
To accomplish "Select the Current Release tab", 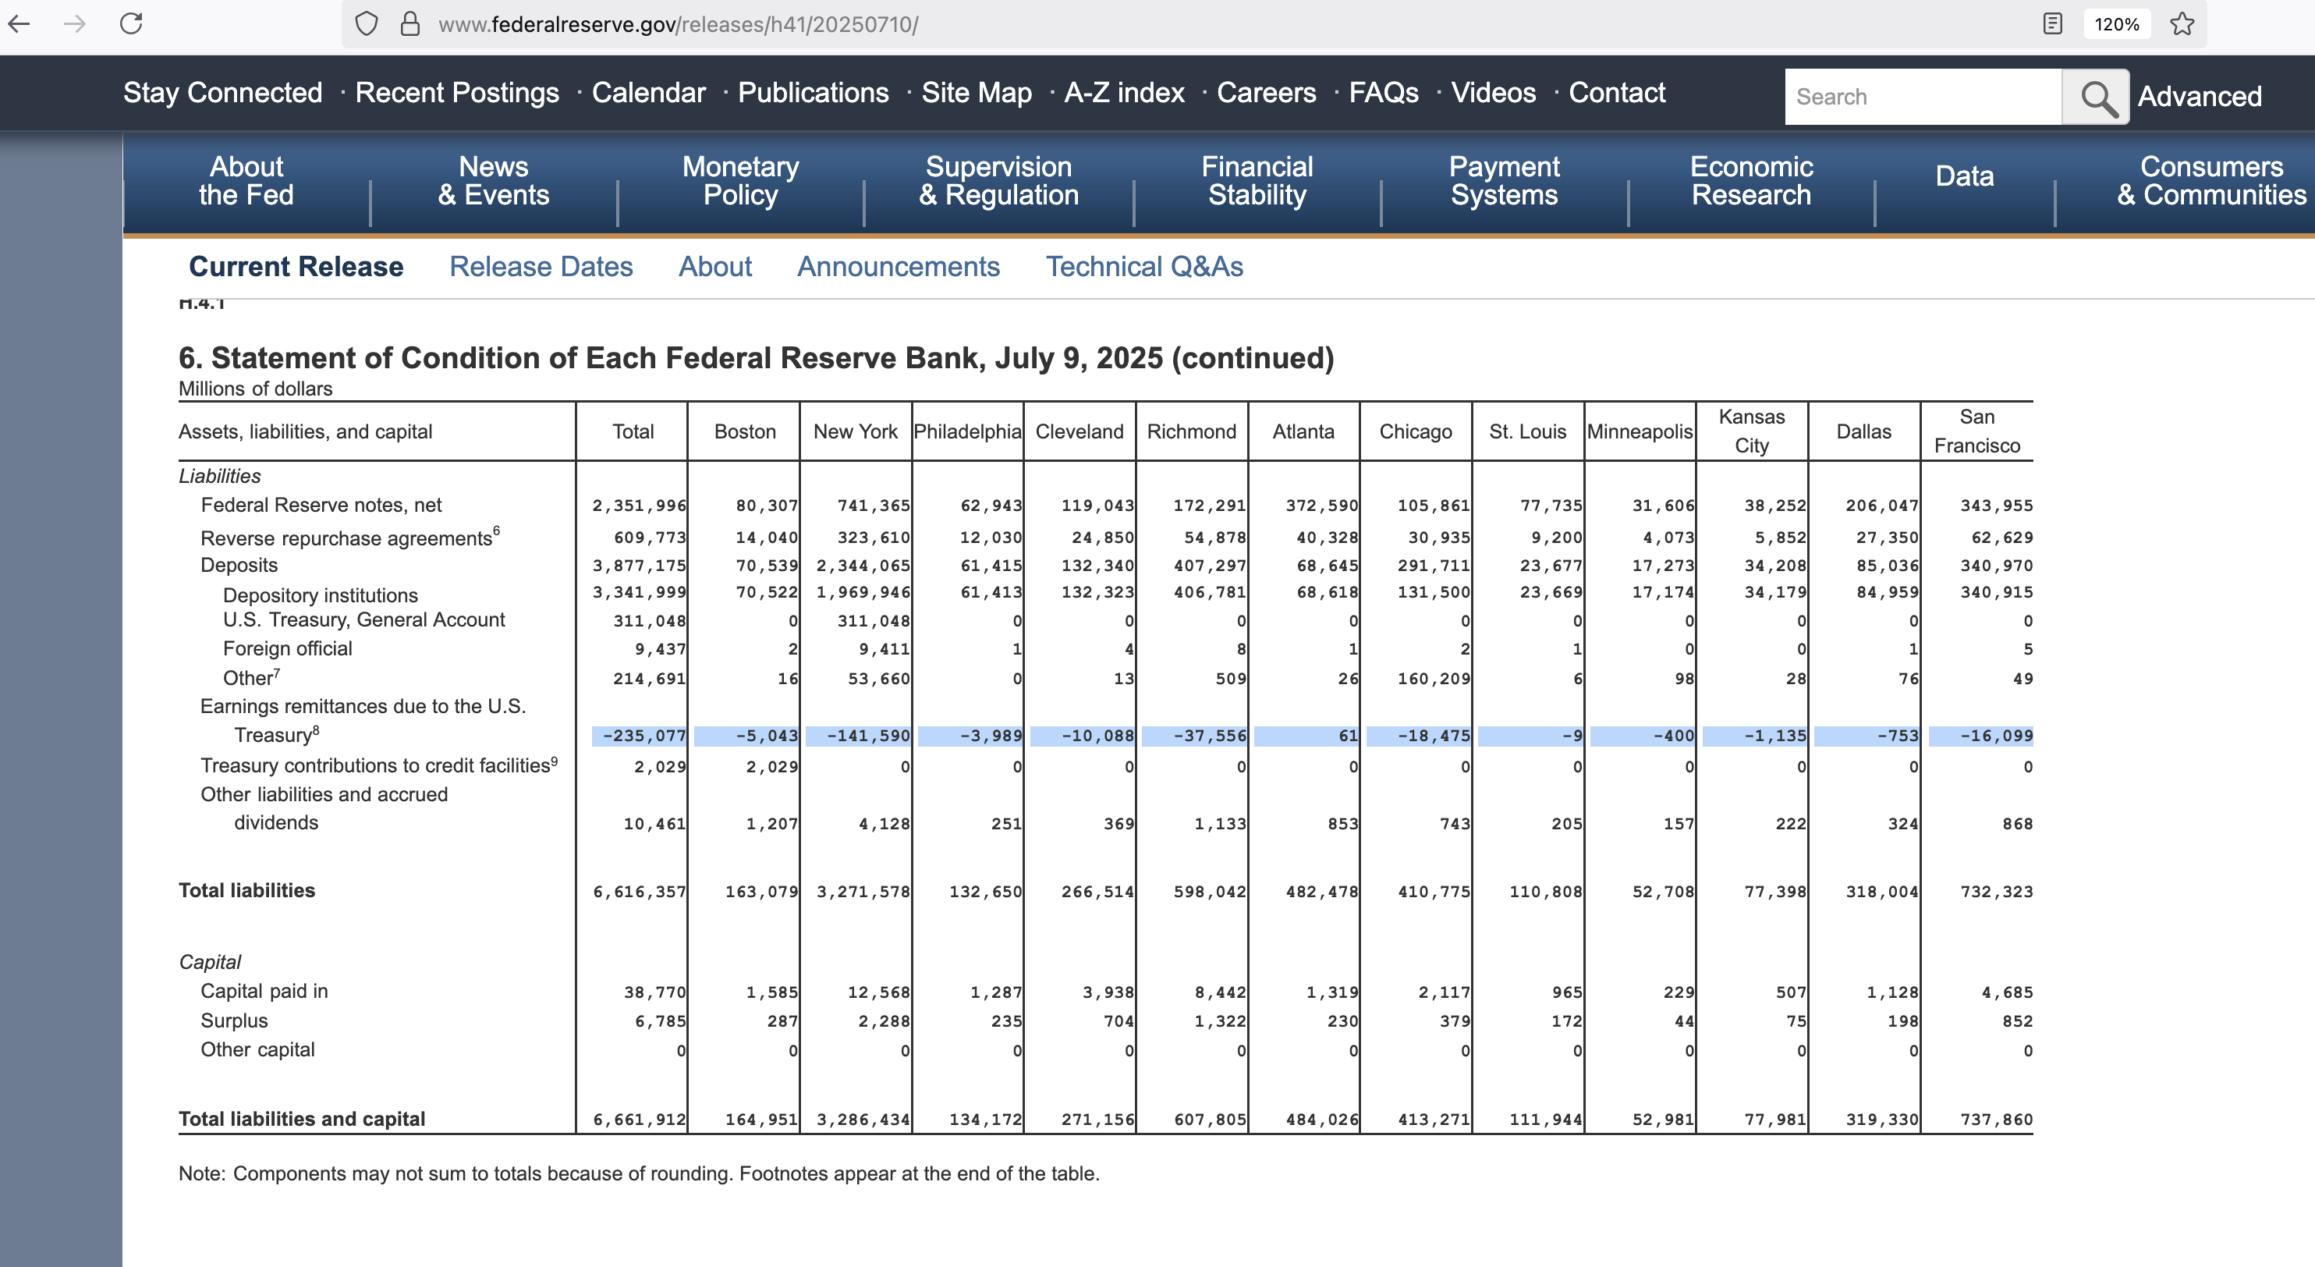I will (x=296, y=267).
